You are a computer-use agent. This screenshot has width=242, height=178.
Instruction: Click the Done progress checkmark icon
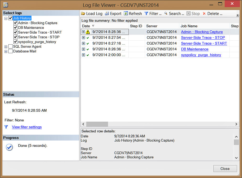(9, 147)
